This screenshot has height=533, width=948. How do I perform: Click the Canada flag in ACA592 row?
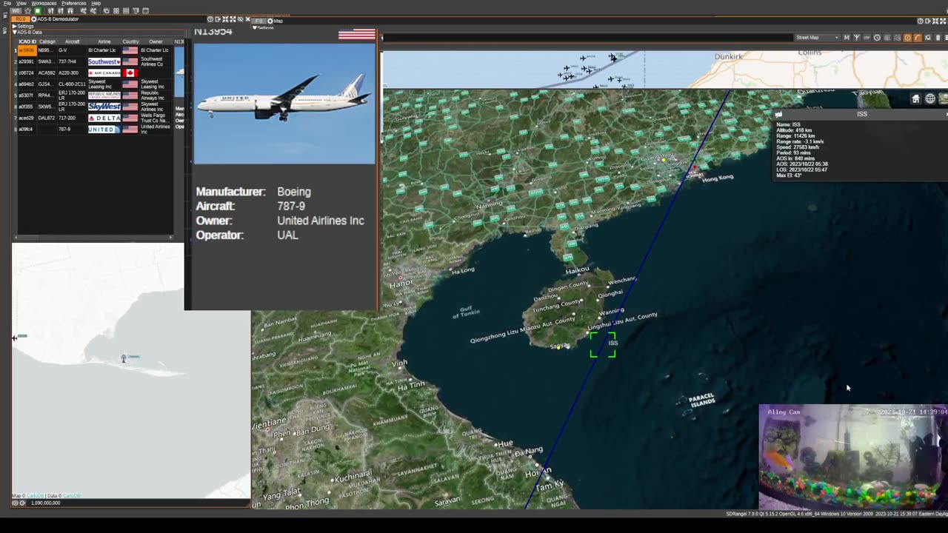[130, 73]
